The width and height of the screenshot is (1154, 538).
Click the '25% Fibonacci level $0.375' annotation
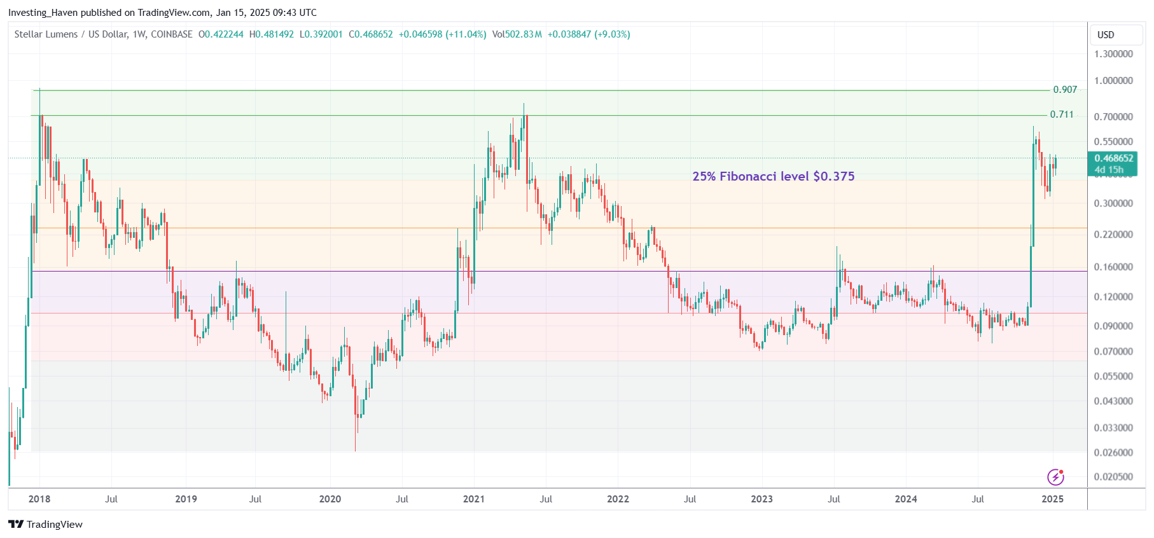774,176
